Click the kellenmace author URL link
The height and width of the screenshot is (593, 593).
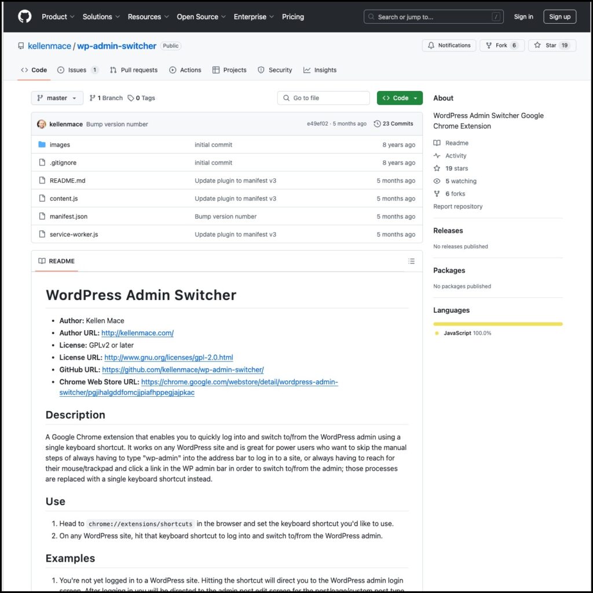137,333
